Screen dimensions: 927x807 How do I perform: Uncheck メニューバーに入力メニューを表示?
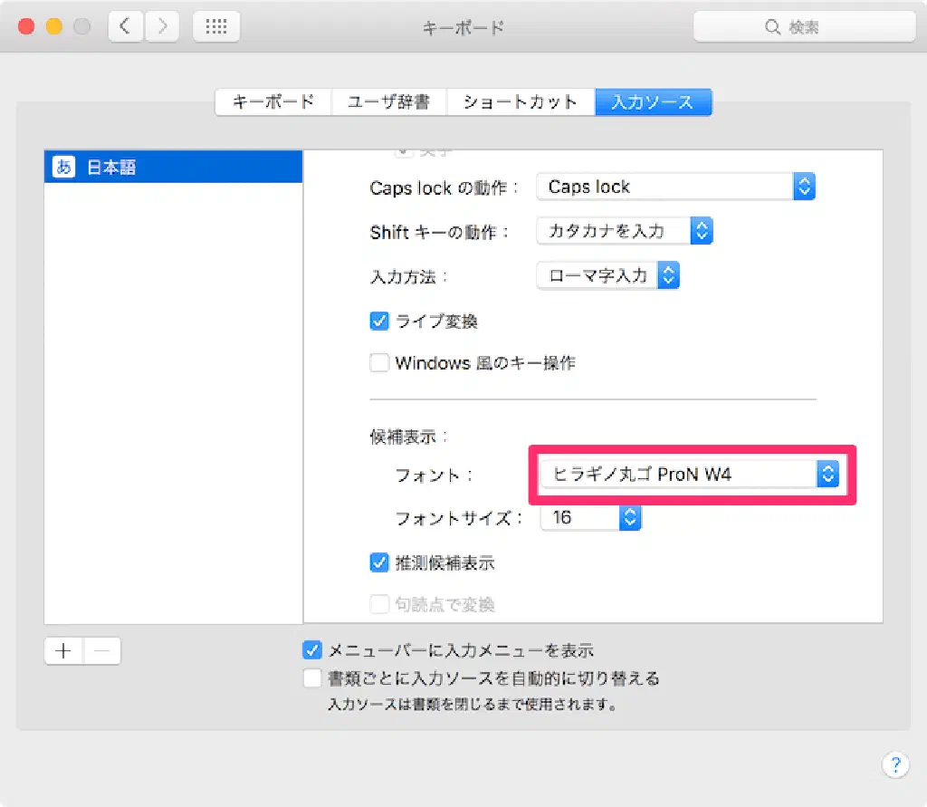click(x=312, y=650)
